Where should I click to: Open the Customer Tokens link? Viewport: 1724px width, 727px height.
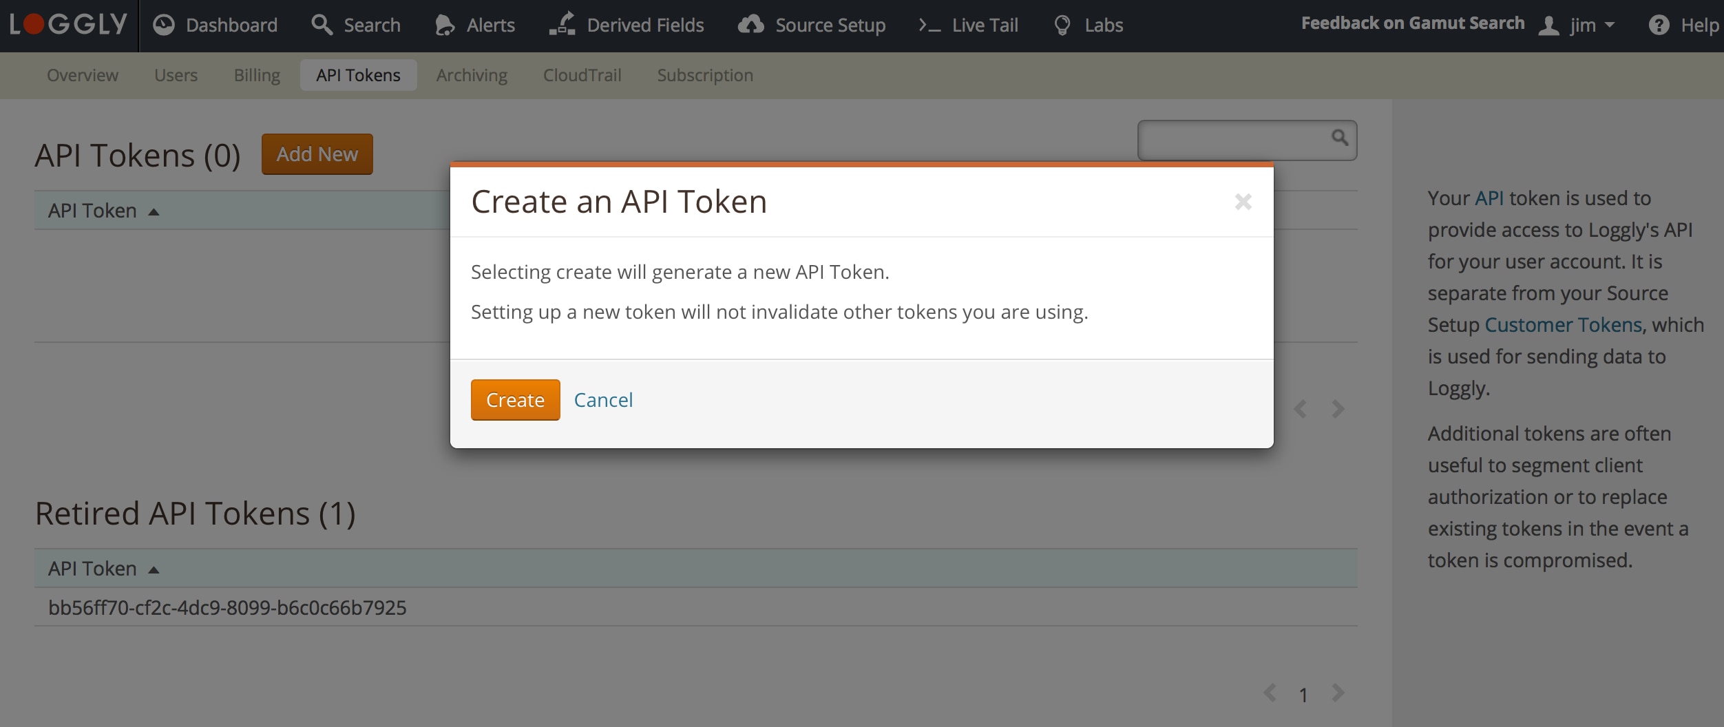click(1563, 325)
